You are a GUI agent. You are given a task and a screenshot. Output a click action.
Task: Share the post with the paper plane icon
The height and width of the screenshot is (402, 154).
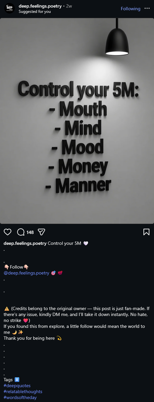click(41, 232)
